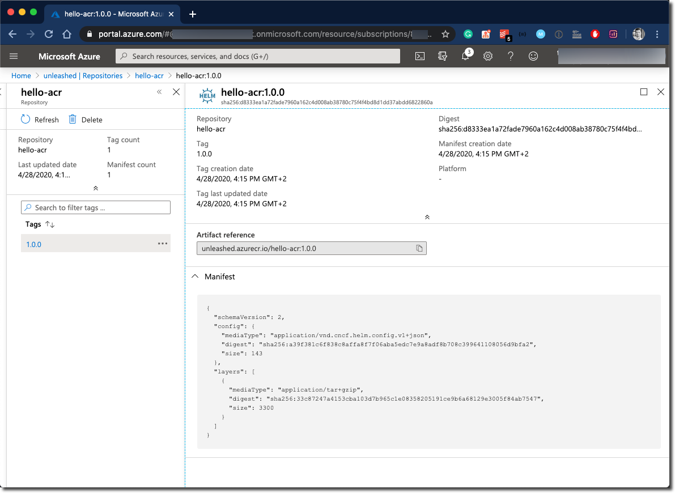This screenshot has width=675, height=493.
Task: Maximize the hello-acr:1.0.0 blade
Action: coord(644,92)
